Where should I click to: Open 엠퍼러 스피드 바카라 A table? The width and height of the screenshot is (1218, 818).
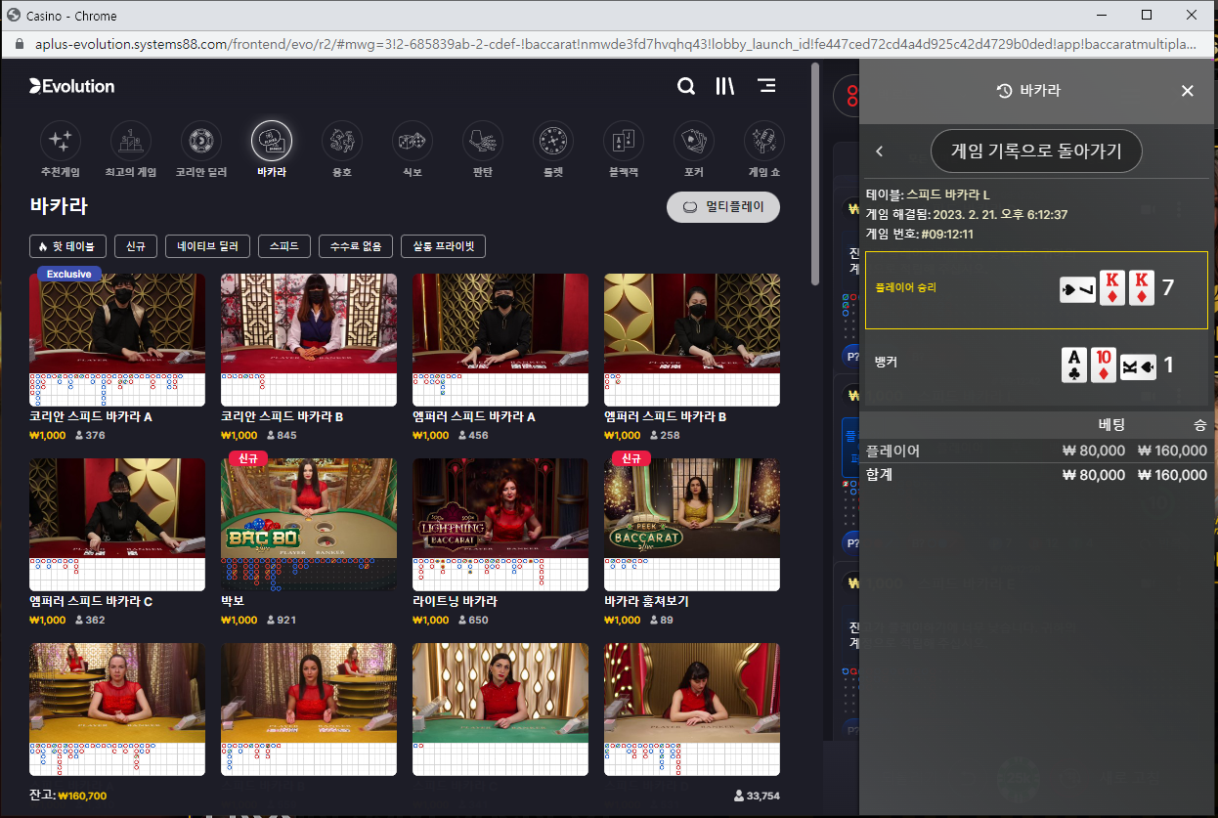500,339
